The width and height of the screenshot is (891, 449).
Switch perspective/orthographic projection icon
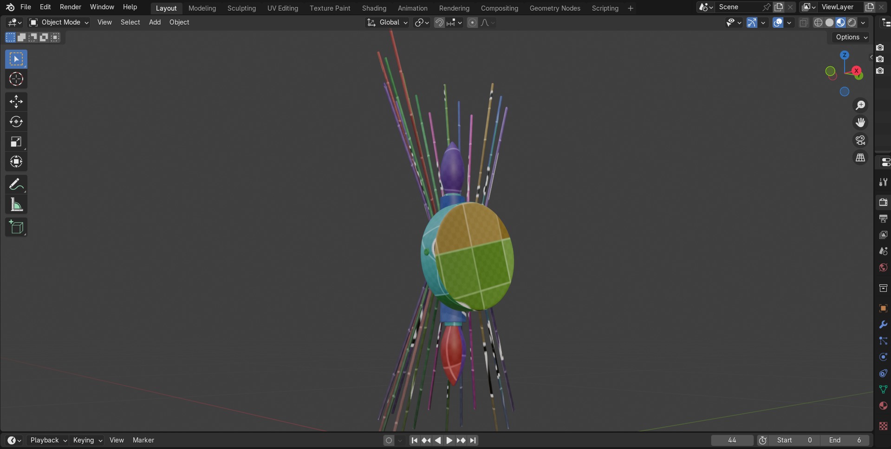point(860,158)
